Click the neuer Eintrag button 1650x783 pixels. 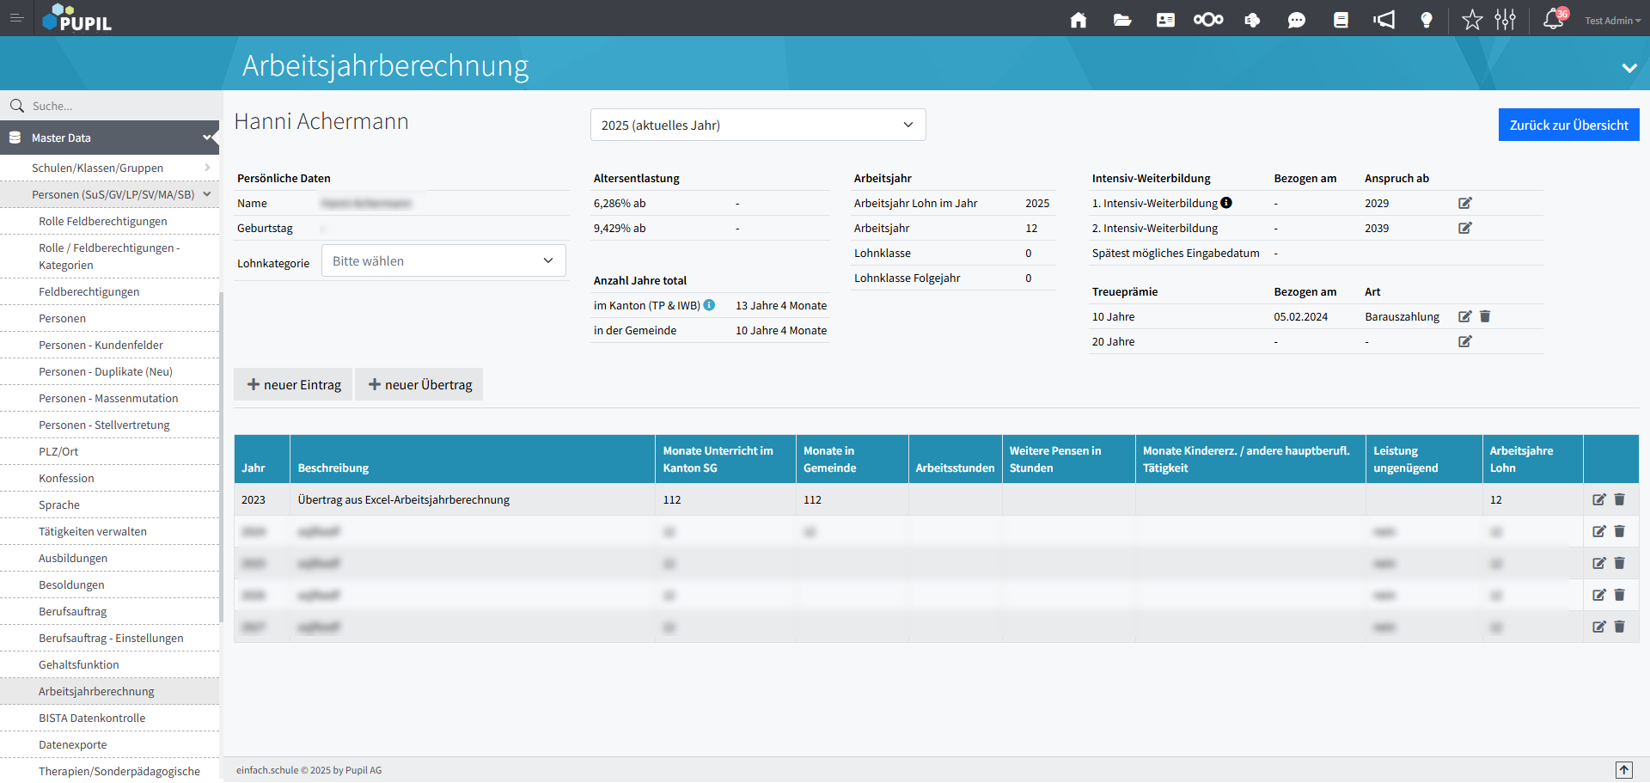[294, 385]
